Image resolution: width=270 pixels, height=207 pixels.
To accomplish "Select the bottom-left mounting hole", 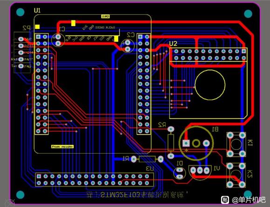I will 20,194.
